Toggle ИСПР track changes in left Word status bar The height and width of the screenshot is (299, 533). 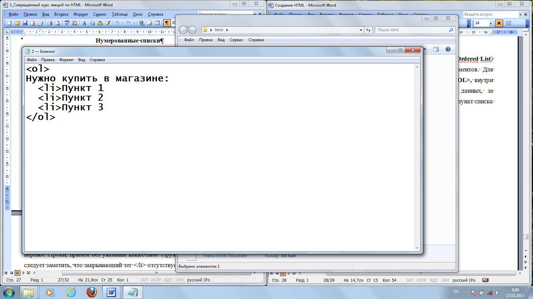(156, 280)
